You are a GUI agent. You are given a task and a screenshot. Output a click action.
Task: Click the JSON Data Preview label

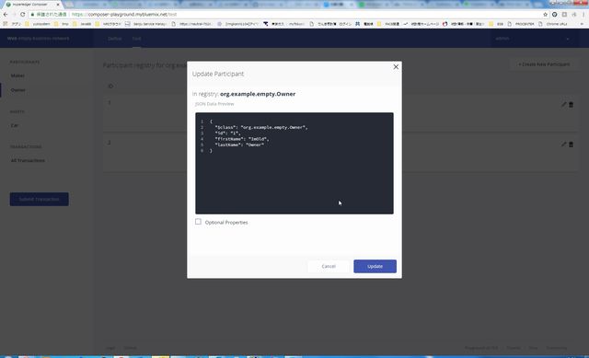pos(214,104)
